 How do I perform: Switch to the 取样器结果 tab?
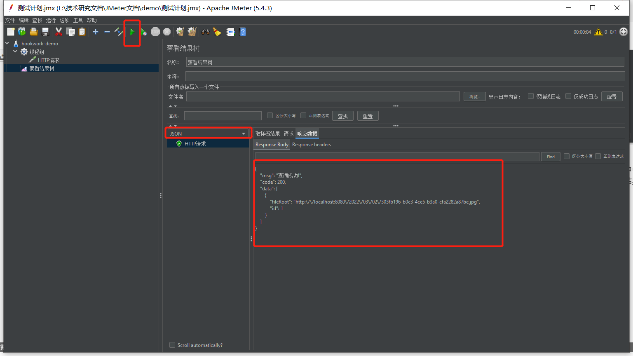click(x=267, y=133)
